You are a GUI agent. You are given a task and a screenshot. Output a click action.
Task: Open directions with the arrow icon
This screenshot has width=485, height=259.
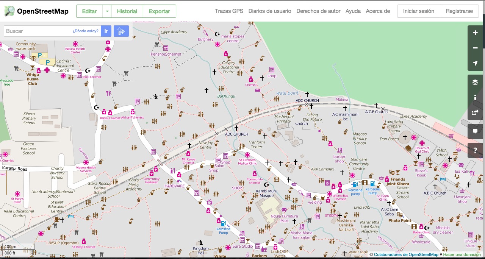point(121,31)
